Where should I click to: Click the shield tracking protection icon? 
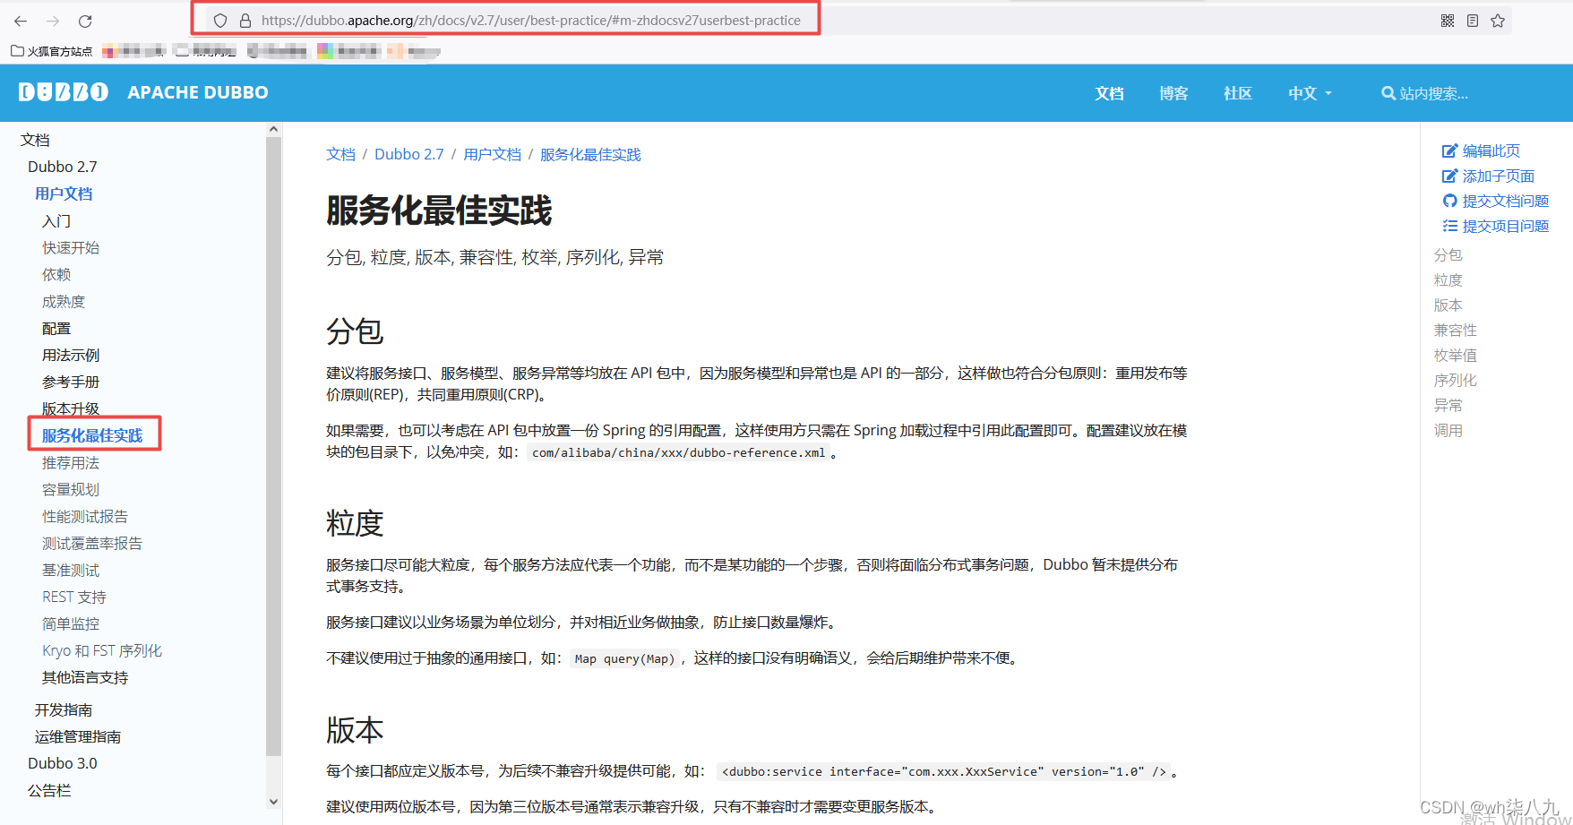(220, 21)
